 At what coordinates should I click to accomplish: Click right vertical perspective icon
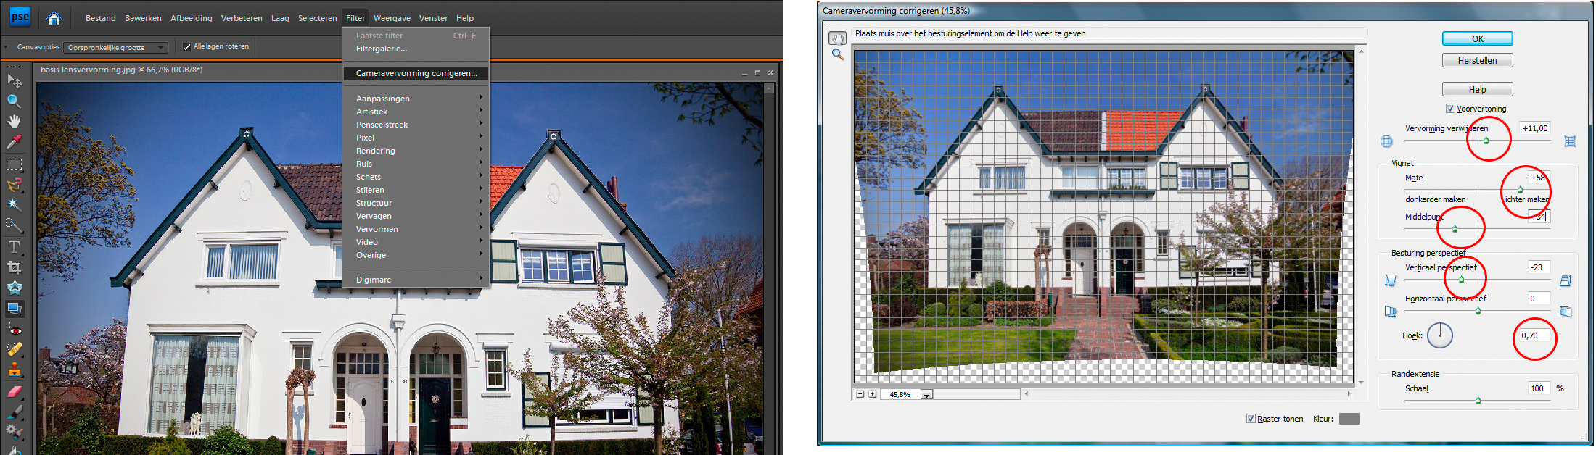click(1566, 280)
